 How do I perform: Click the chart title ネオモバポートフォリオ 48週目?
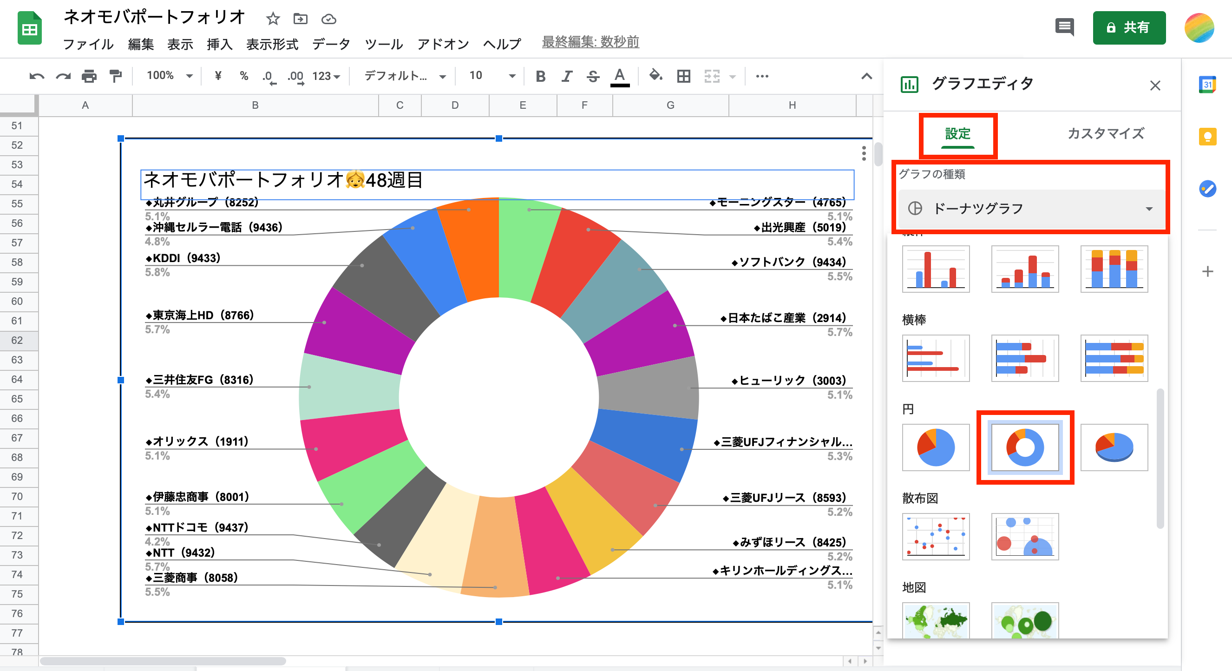283,180
